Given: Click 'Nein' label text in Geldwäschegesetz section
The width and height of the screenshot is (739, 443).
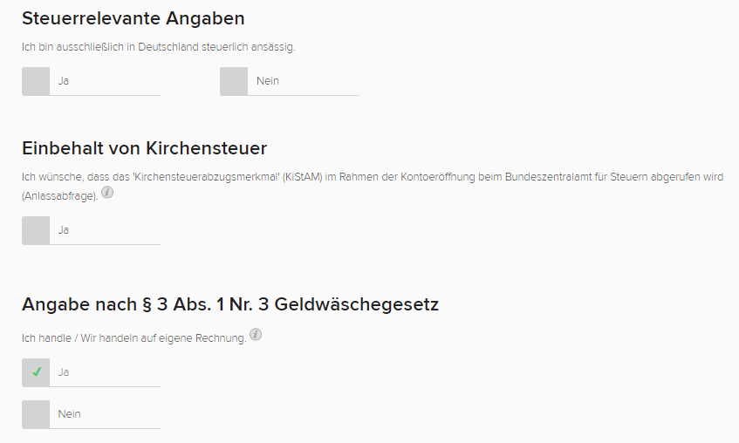Looking at the screenshot, I should [70, 414].
